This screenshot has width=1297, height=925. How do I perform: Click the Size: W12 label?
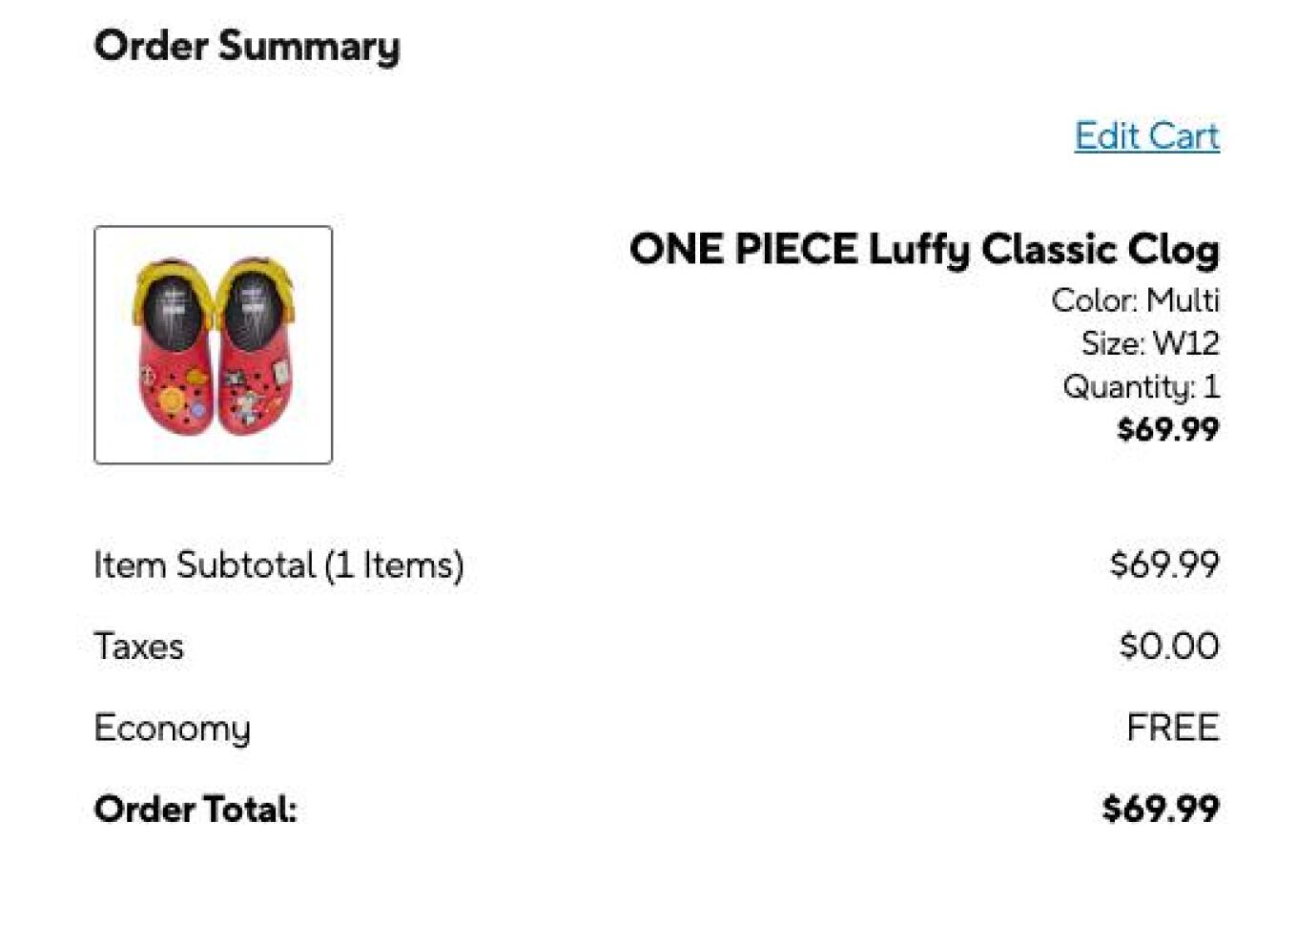[x=1149, y=343]
